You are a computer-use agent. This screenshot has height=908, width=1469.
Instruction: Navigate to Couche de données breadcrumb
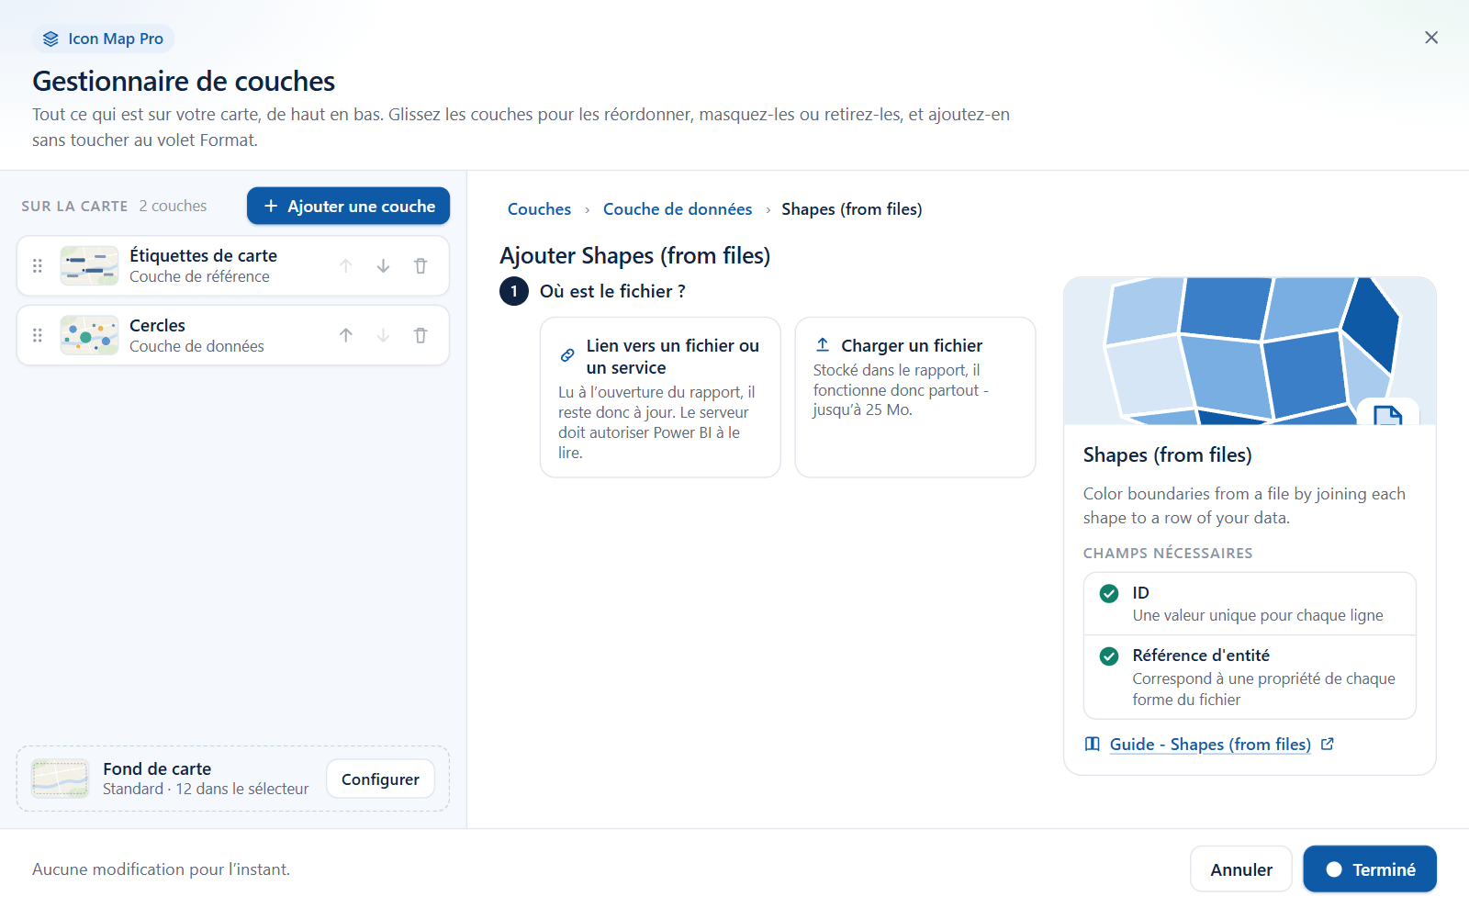coord(678,209)
